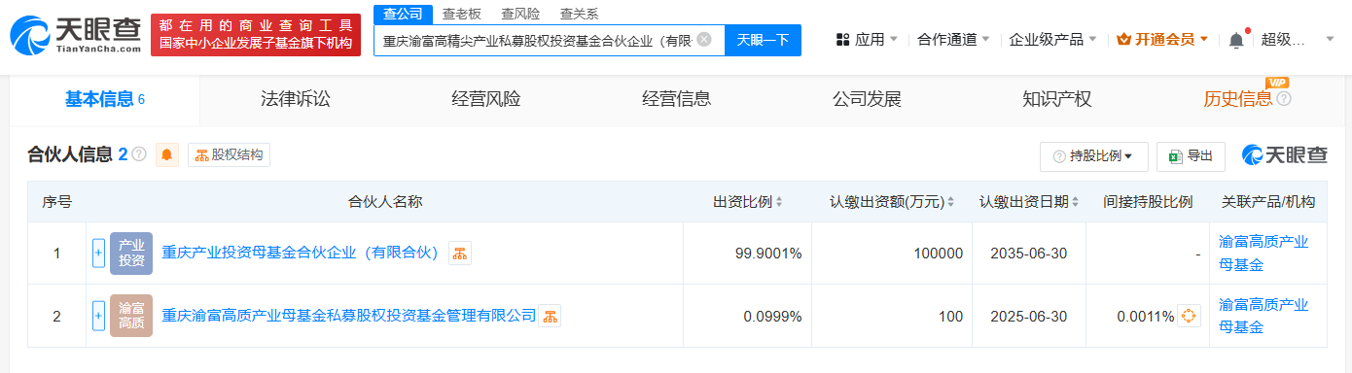Screen dimensions: 1352x373
Task: Select the 查关系 search tab
Action: tap(579, 14)
